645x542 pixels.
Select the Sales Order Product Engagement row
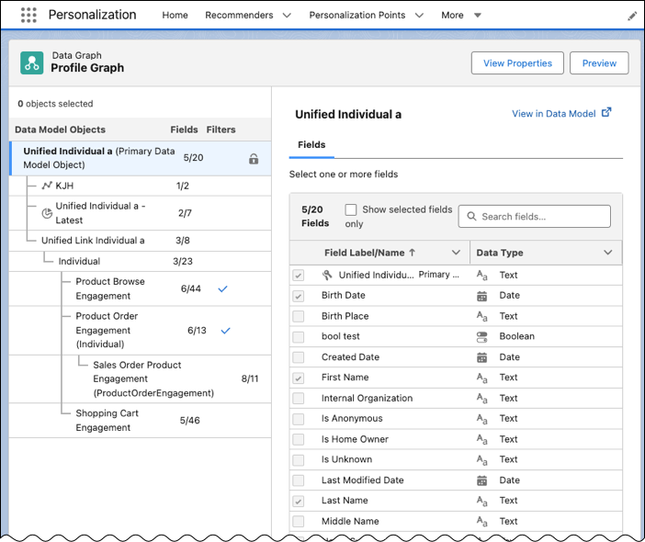(x=141, y=378)
